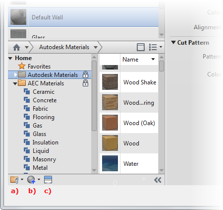Viewport: 223px width, 210px height.
Task: Select the Insulation category
Action: (x=45, y=142)
